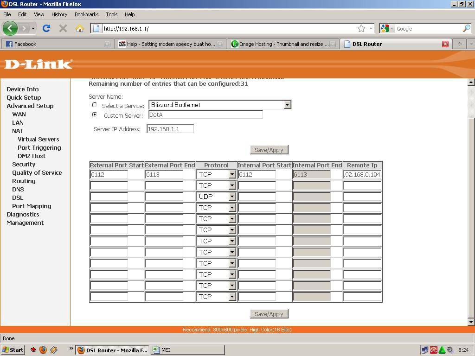Close the Image Hosting tab
Screen dimensions: 475x356
click(x=333, y=44)
